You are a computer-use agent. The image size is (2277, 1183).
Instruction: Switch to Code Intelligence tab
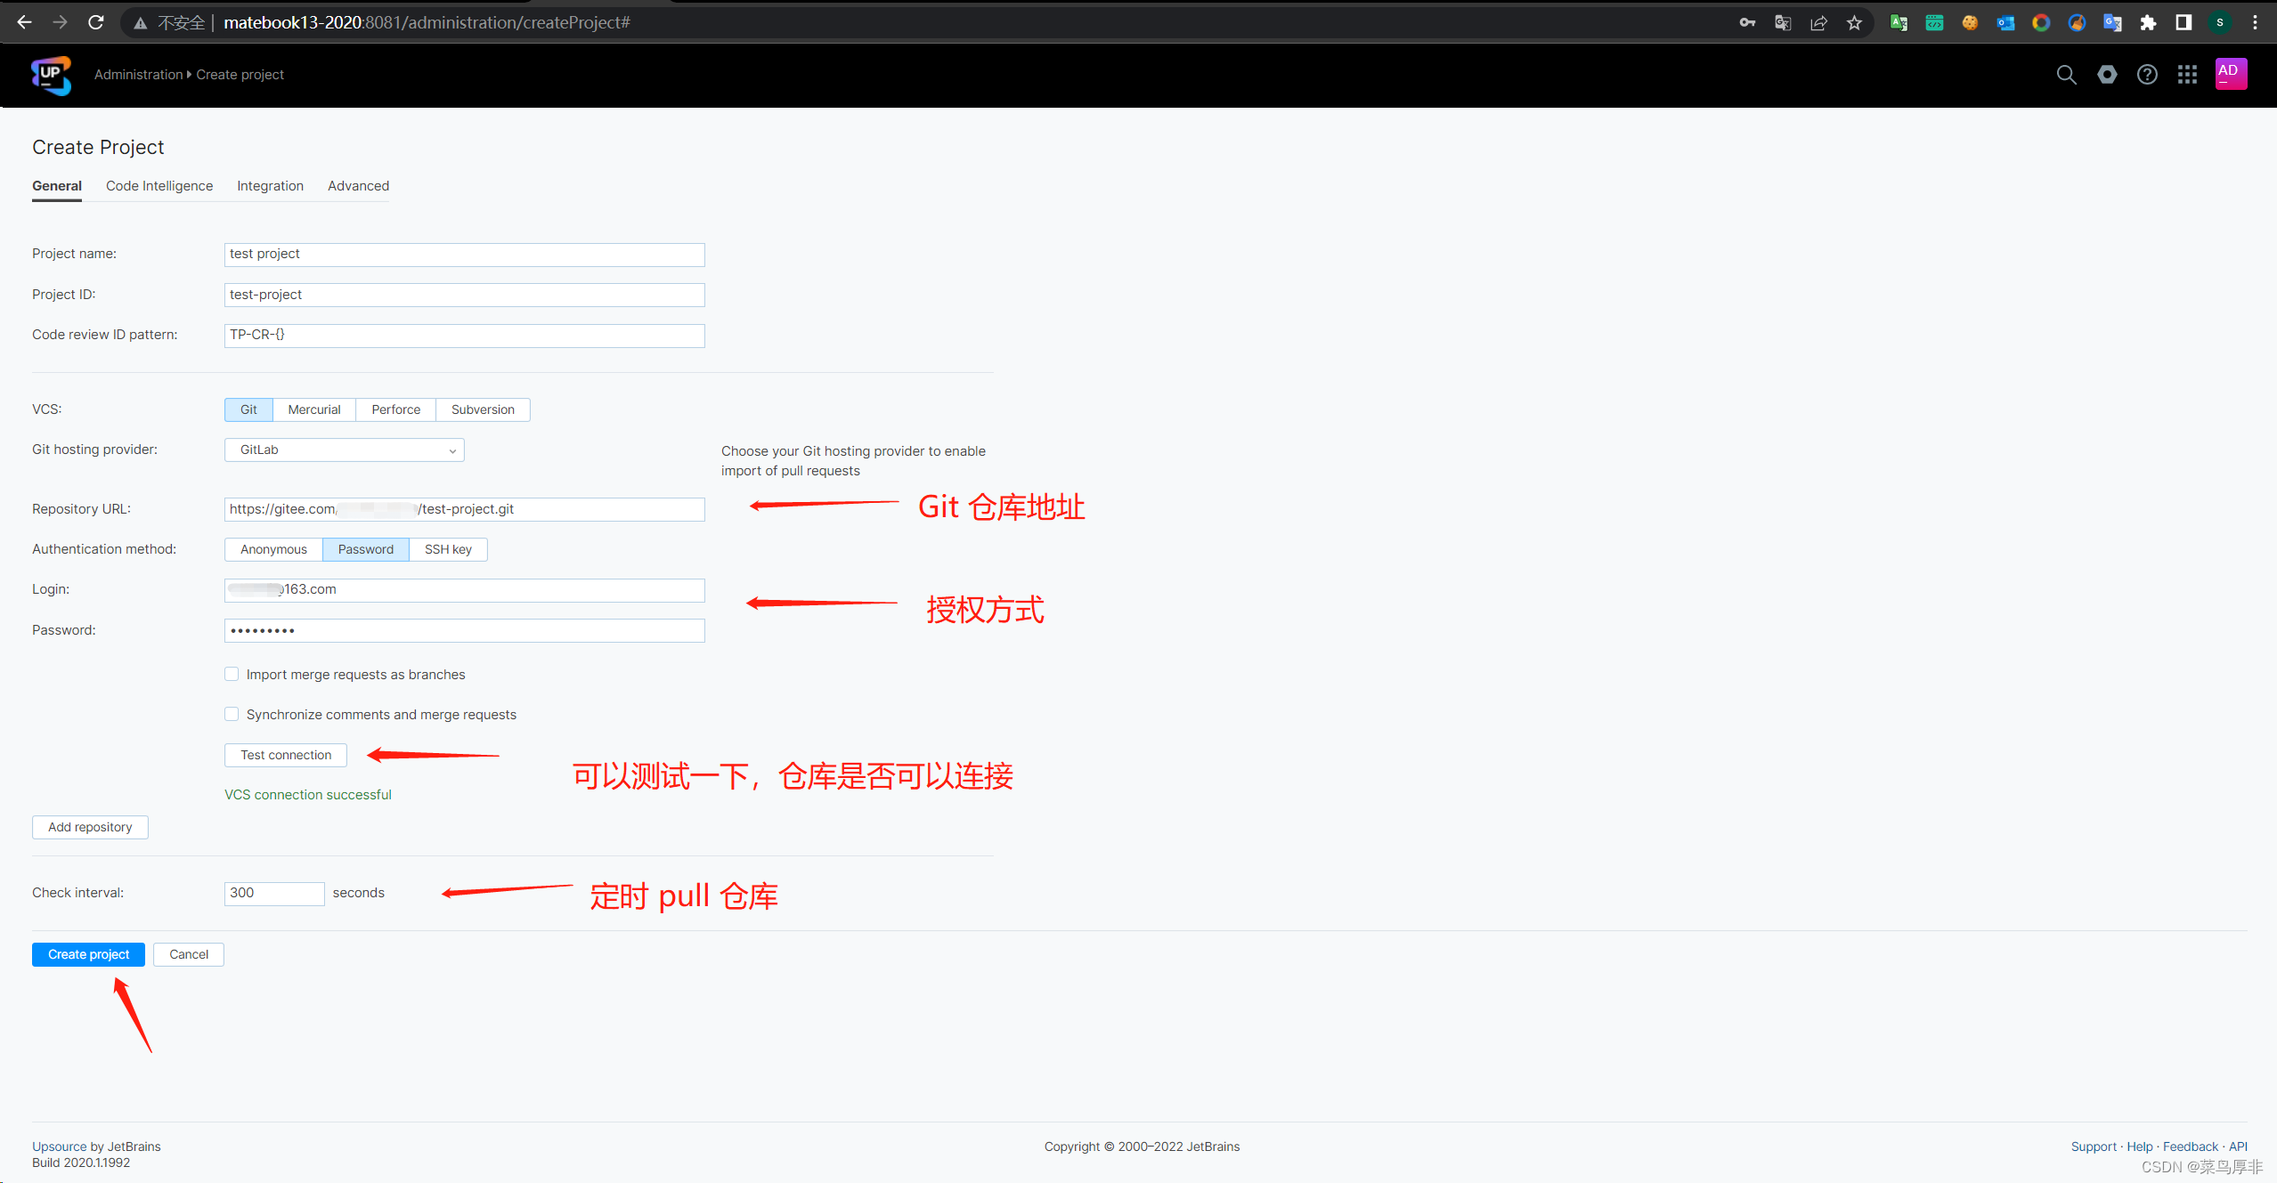click(x=159, y=186)
